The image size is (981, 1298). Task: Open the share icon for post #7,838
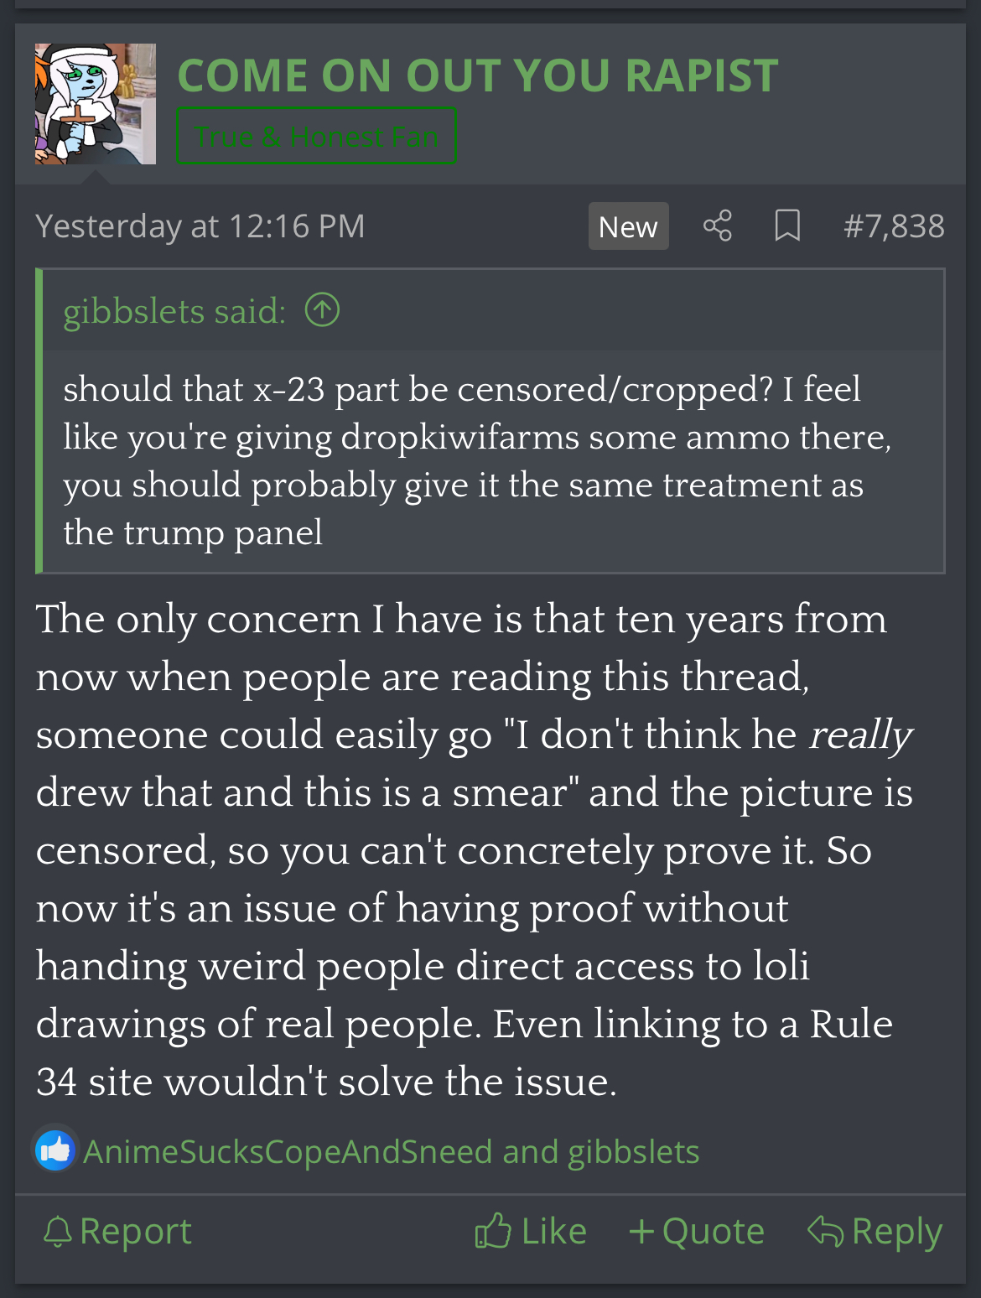pos(717,226)
